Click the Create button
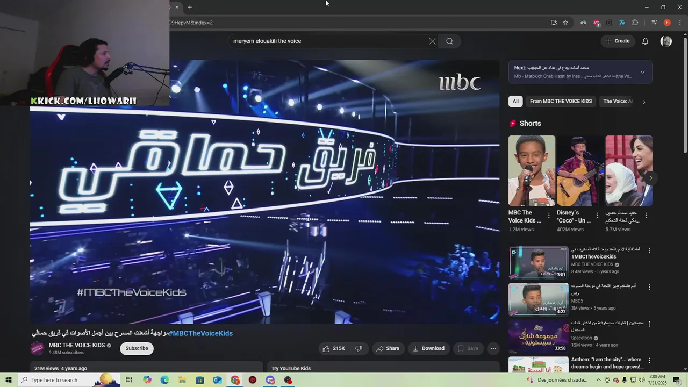 [x=618, y=41]
